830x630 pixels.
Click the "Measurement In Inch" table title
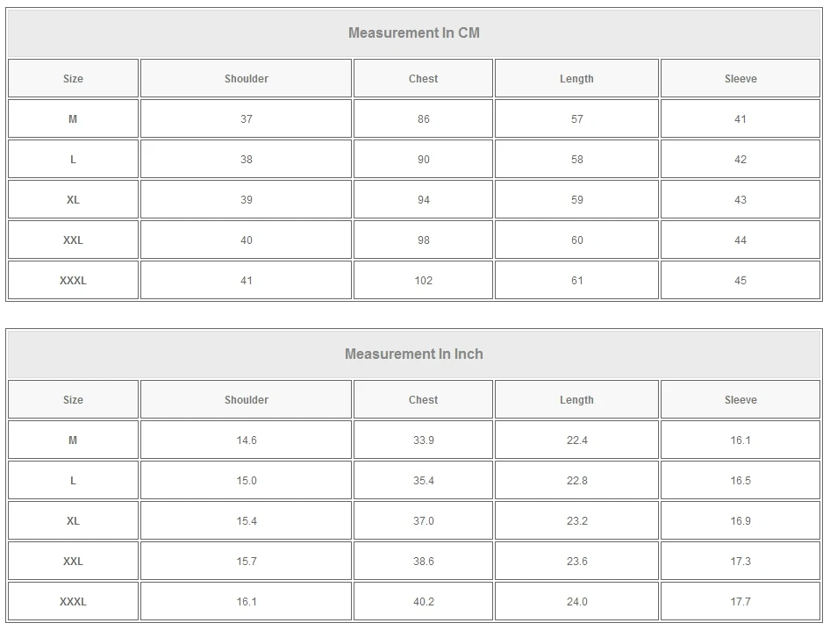pyautogui.click(x=414, y=354)
